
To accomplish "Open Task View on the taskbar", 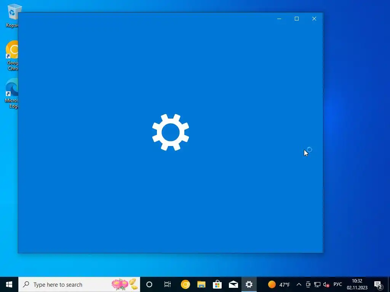I will 168,284.
